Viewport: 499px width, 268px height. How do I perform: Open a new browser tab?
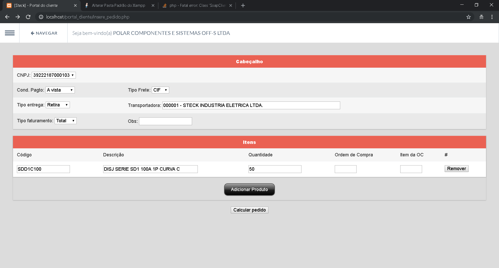243,5
